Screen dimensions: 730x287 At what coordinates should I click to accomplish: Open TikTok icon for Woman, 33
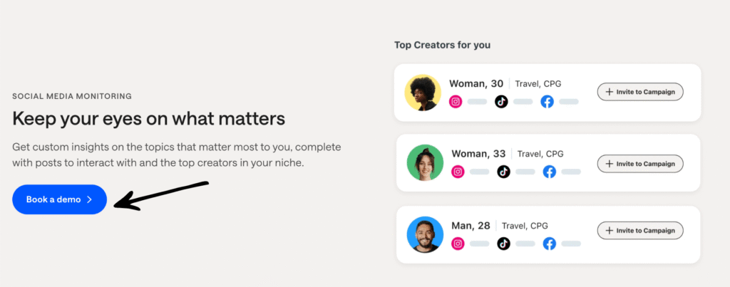pyautogui.click(x=504, y=172)
